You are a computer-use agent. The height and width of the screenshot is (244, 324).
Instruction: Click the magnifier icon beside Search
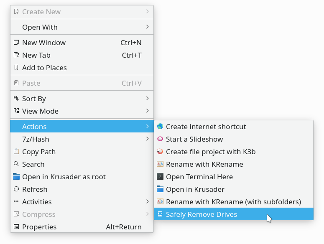(x=16, y=164)
